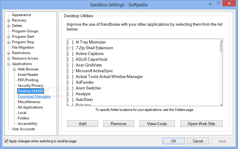Select PDF/Printing in the tree
Screen dimensions: 238x149
pyautogui.click(x=28, y=80)
